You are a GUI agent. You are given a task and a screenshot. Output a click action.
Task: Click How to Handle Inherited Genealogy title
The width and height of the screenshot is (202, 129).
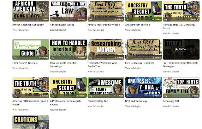pyautogui.click(x=63, y=64)
